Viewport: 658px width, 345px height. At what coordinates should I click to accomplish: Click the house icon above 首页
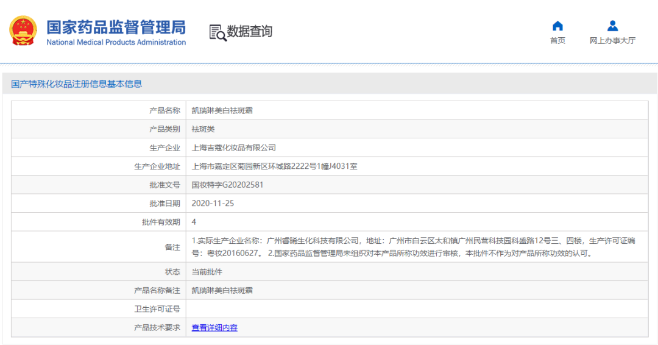[557, 26]
